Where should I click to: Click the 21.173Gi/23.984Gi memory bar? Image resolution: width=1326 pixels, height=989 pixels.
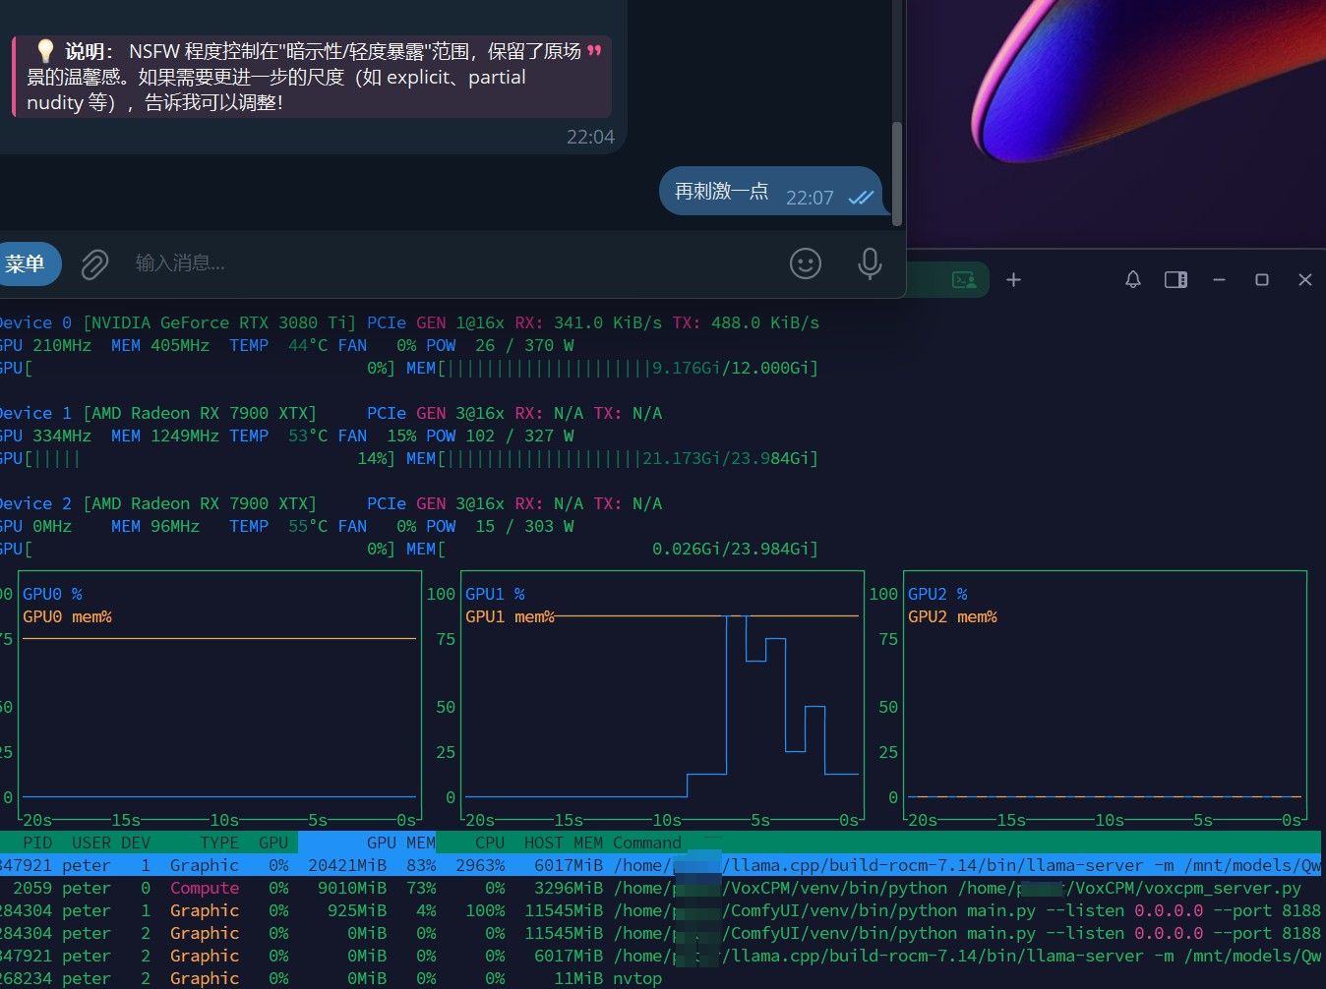[x=612, y=458]
